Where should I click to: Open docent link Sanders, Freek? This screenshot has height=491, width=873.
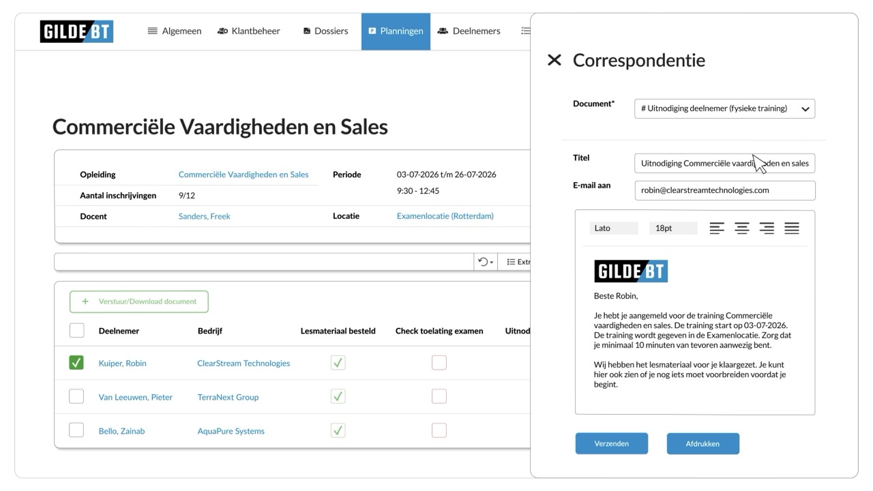(x=205, y=216)
